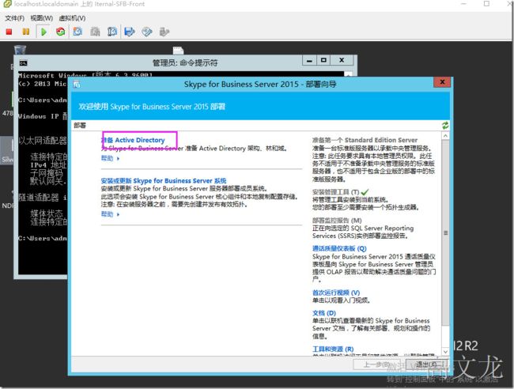Viewport: 514px width, 389px height.
Task: Click the grayed revert snapshot icon
Action: coord(95,32)
